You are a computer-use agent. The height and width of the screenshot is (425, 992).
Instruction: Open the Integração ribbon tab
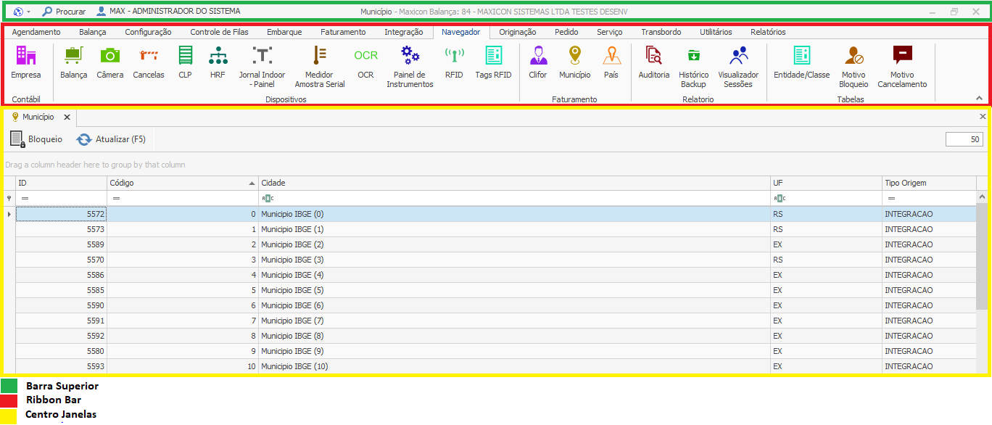point(404,32)
